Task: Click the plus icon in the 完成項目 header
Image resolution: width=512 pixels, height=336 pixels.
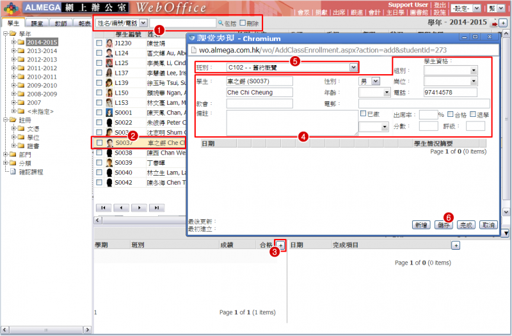Action: [456, 245]
